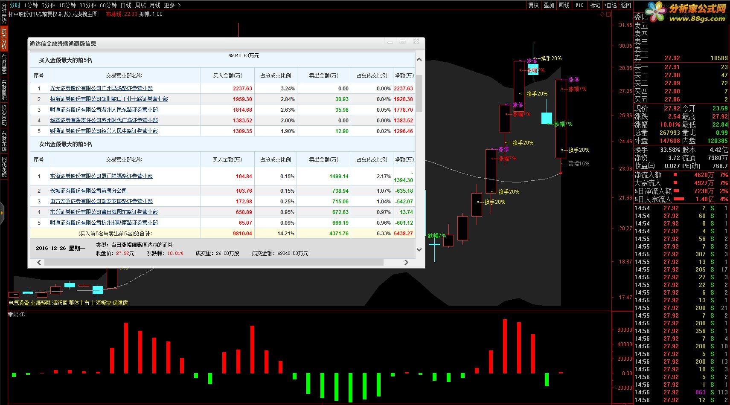Image resolution: width=730 pixels, height=405 pixels.
Task: Select the 1分钟 period tab
Action: [31, 5]
